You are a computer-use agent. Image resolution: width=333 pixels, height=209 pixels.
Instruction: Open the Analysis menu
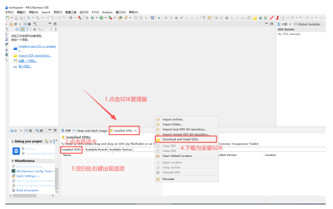tap(107, 12)
